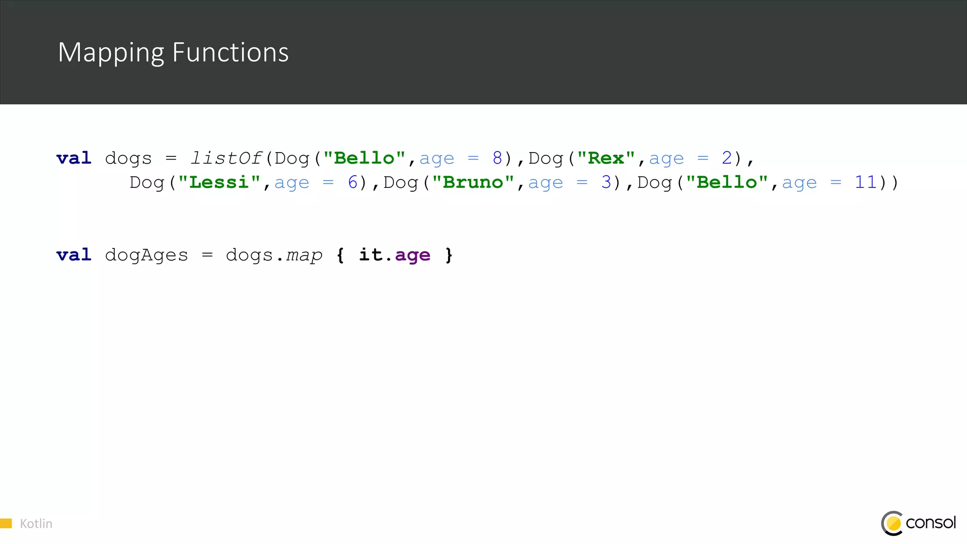Click the 'val' keyword before dogs
The width and height of the screenshot is (967, 544).
point(74,158)
